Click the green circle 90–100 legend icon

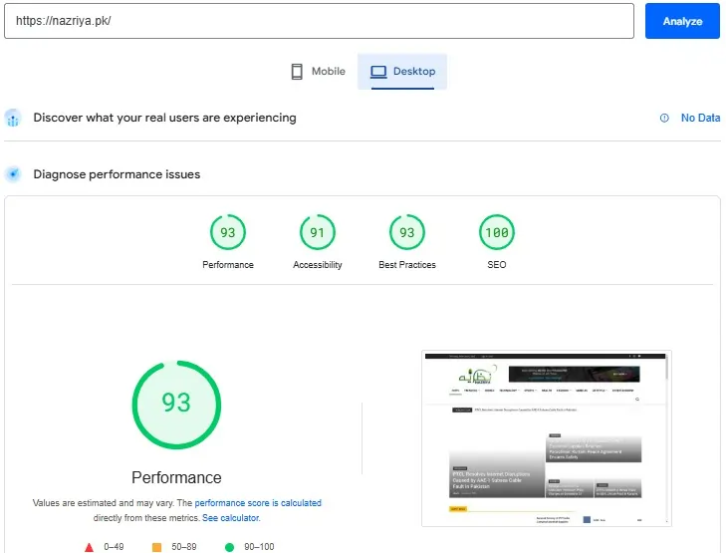click(x=229, y=547)
